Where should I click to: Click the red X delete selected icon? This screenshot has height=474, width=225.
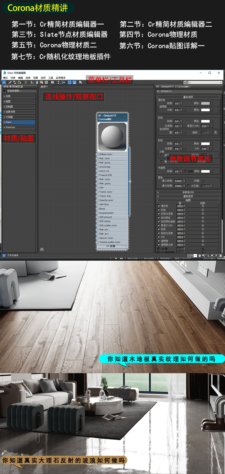[26, 82]
